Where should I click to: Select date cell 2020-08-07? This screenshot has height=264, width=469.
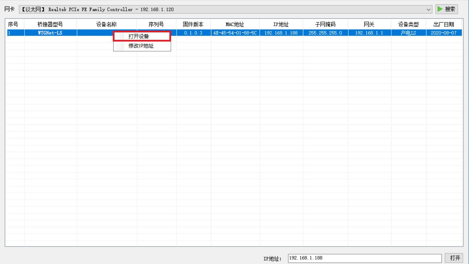444,33
